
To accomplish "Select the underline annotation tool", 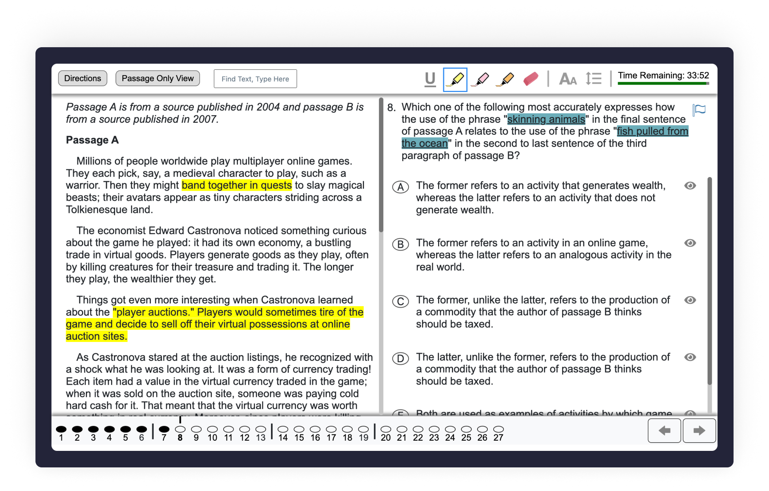I will click(x=430, y=79).
